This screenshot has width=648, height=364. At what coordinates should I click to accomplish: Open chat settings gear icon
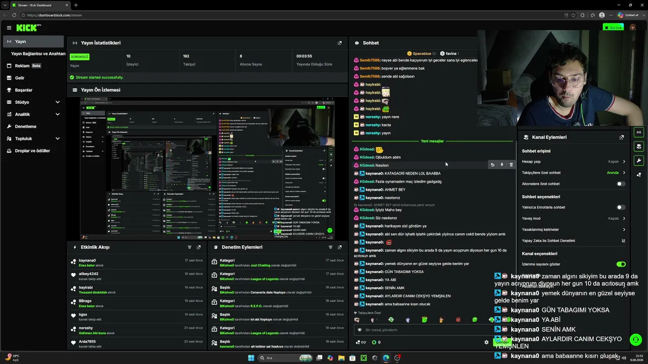(x=487, y=342)
